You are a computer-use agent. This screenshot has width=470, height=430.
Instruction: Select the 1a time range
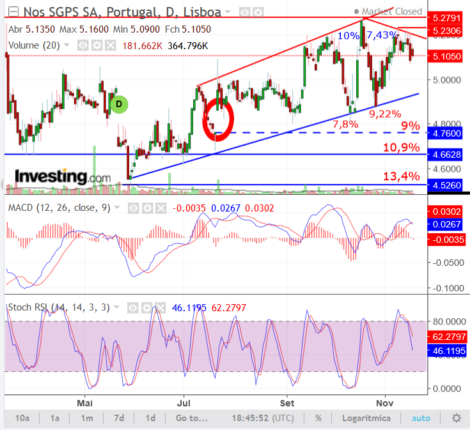click(x=54, y=418)
